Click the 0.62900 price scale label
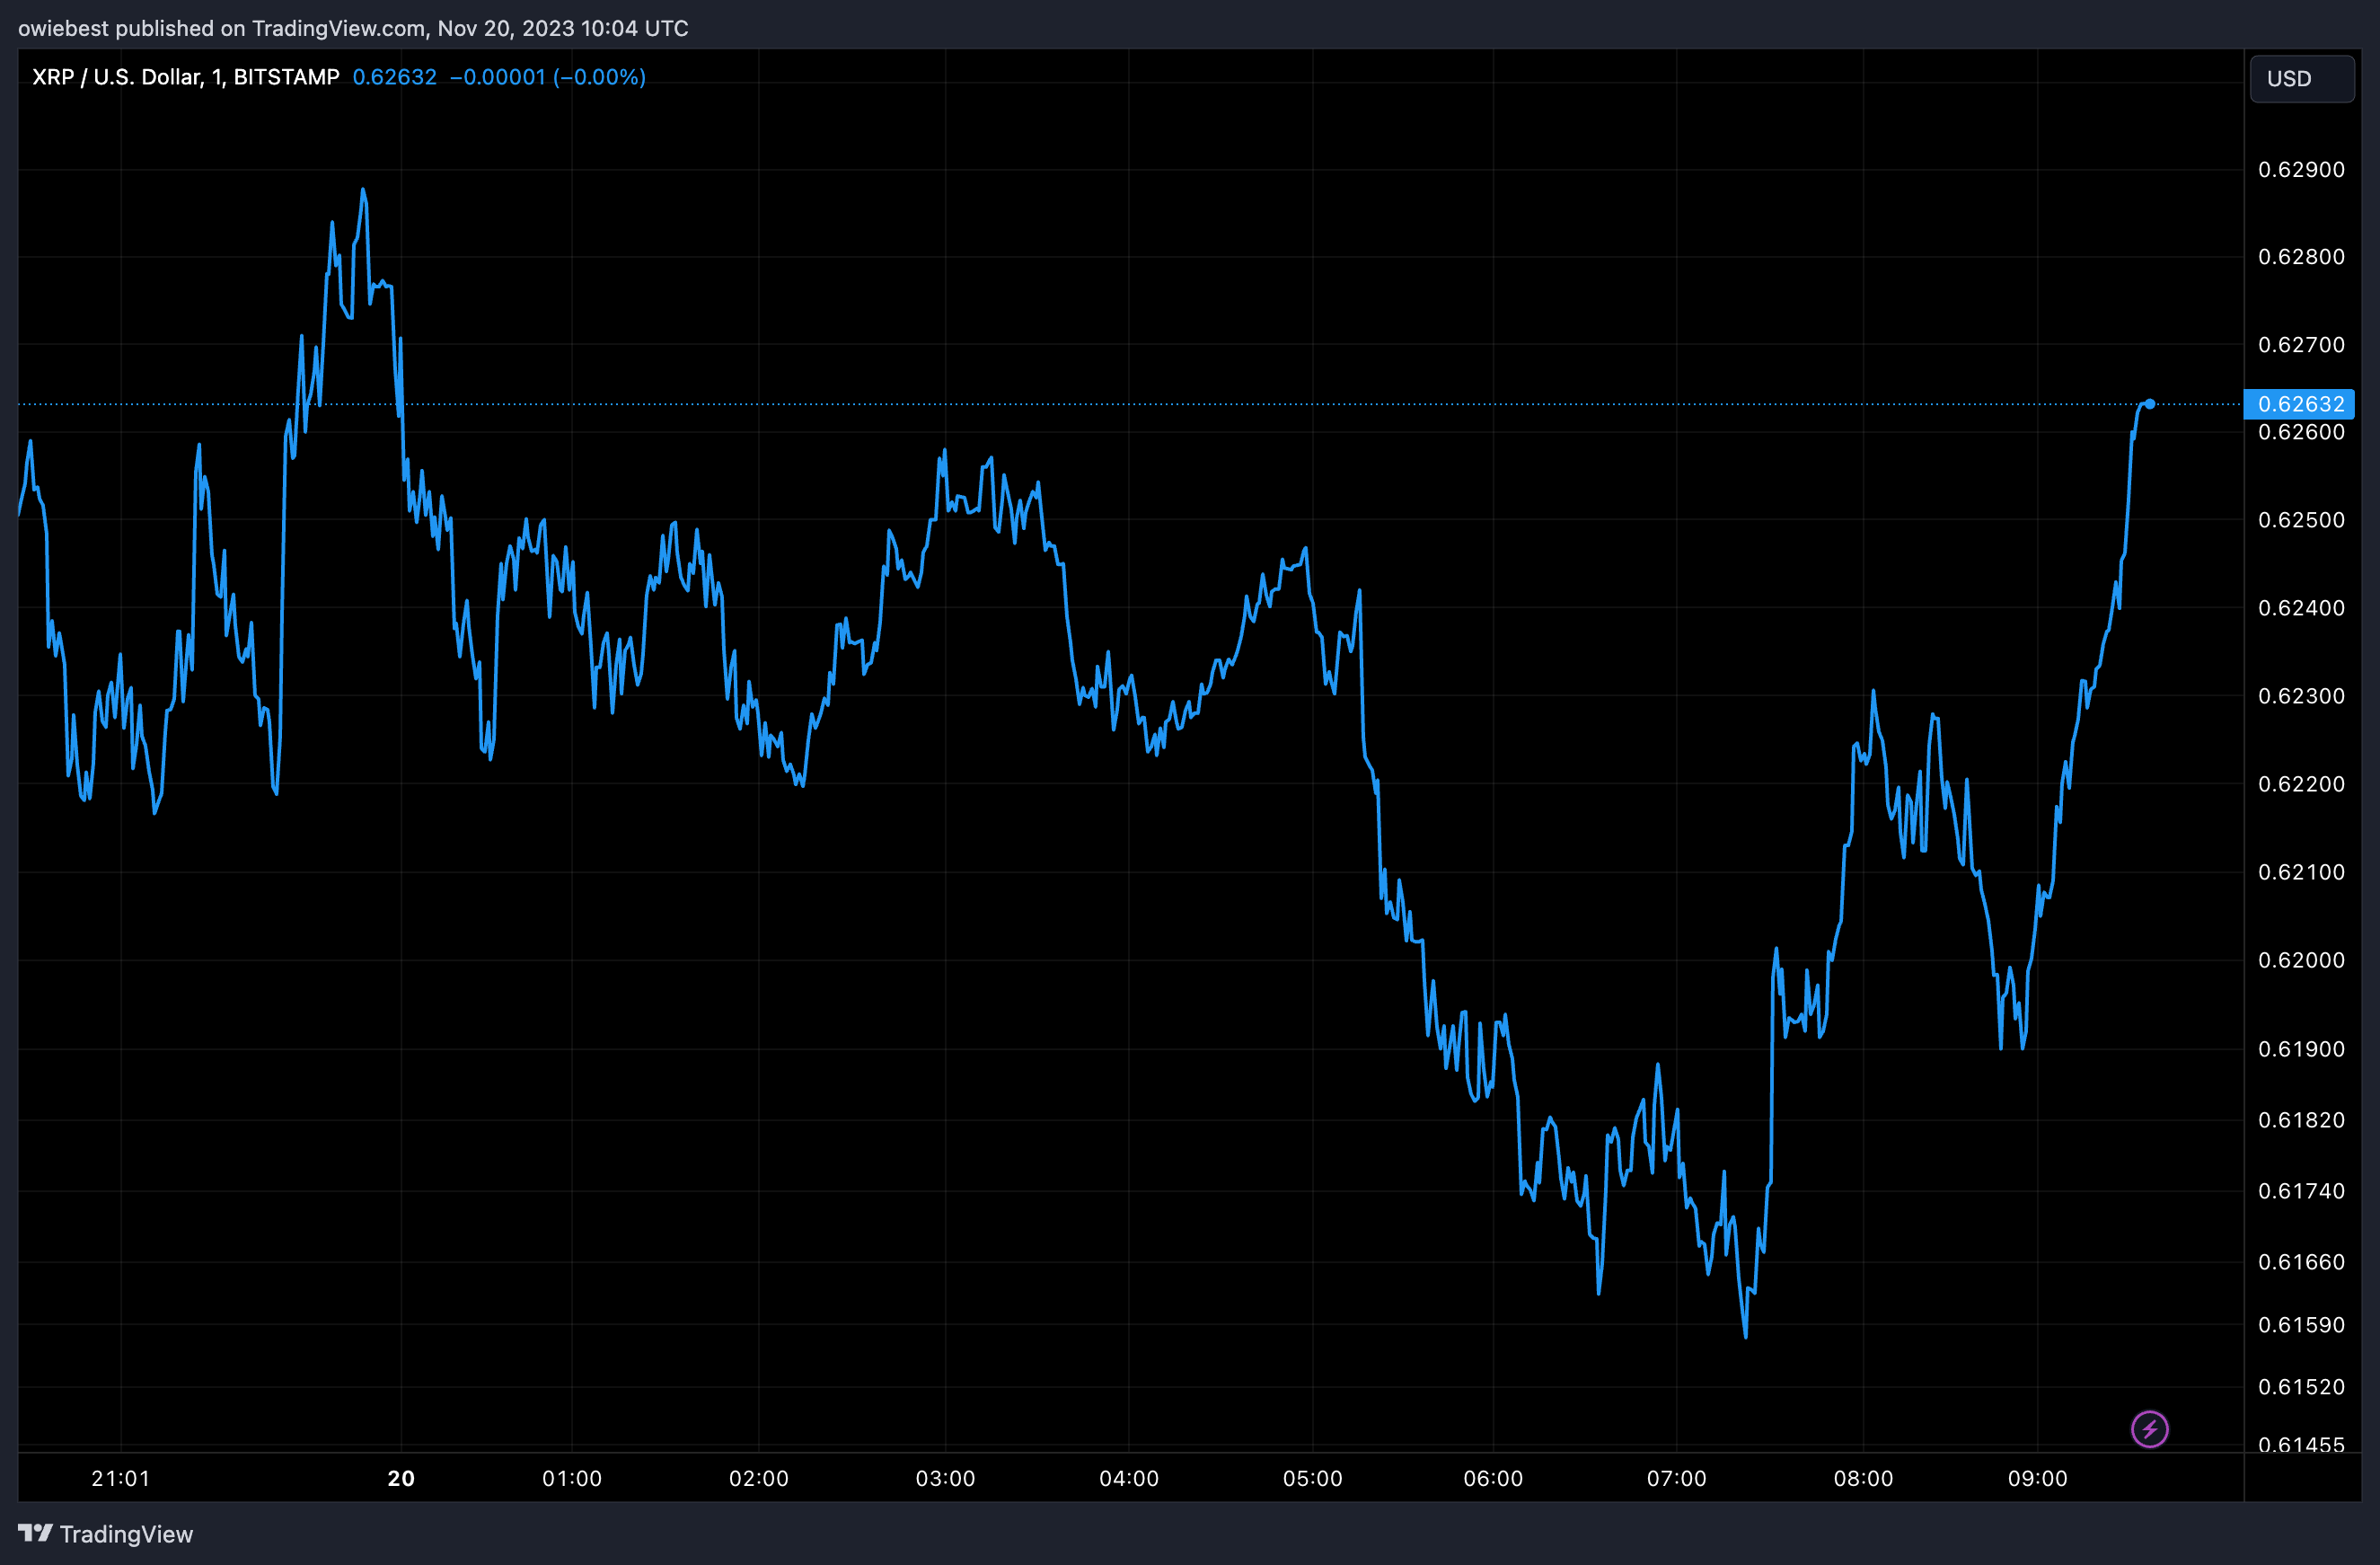Screen dimensions: 2380x1565 pyautogui.click(x=2301, y=170)
